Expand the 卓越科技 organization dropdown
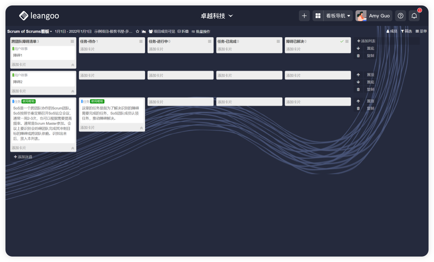Viewport: 434px width, 262px height. click(x=217, y=16)
